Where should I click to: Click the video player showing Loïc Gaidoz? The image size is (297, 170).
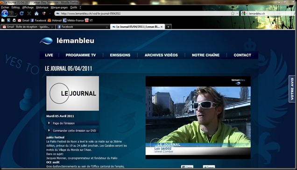point(198,118)
